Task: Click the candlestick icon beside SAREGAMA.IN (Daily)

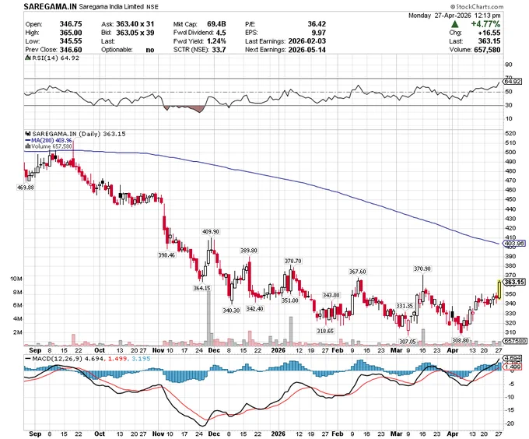Action: [x=28, y=134]
